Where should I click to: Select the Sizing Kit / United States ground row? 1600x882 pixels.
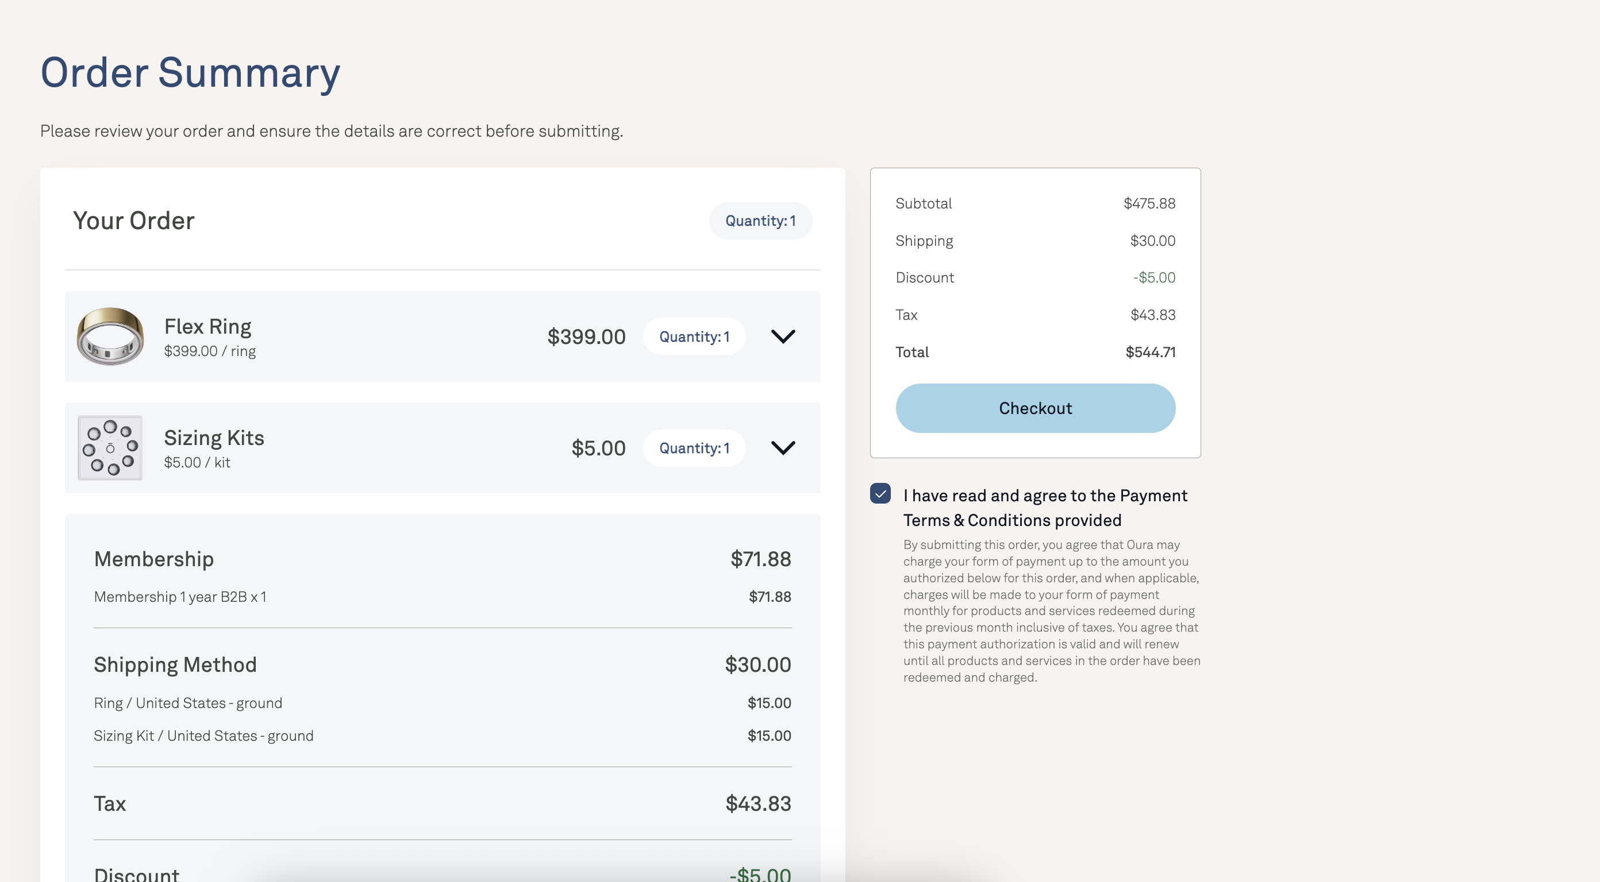click(442, 736)
